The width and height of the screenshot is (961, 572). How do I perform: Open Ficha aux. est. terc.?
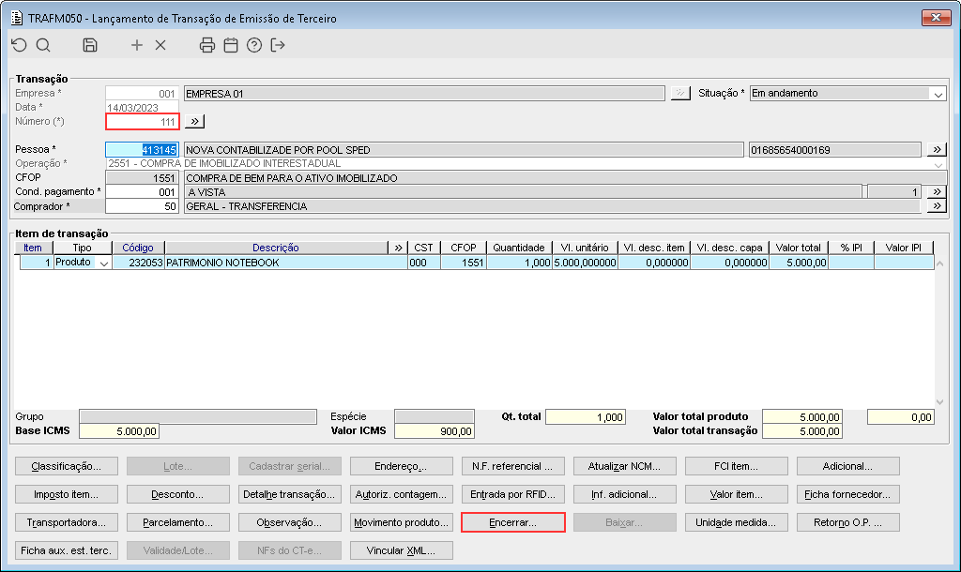(x=67, y=550)
